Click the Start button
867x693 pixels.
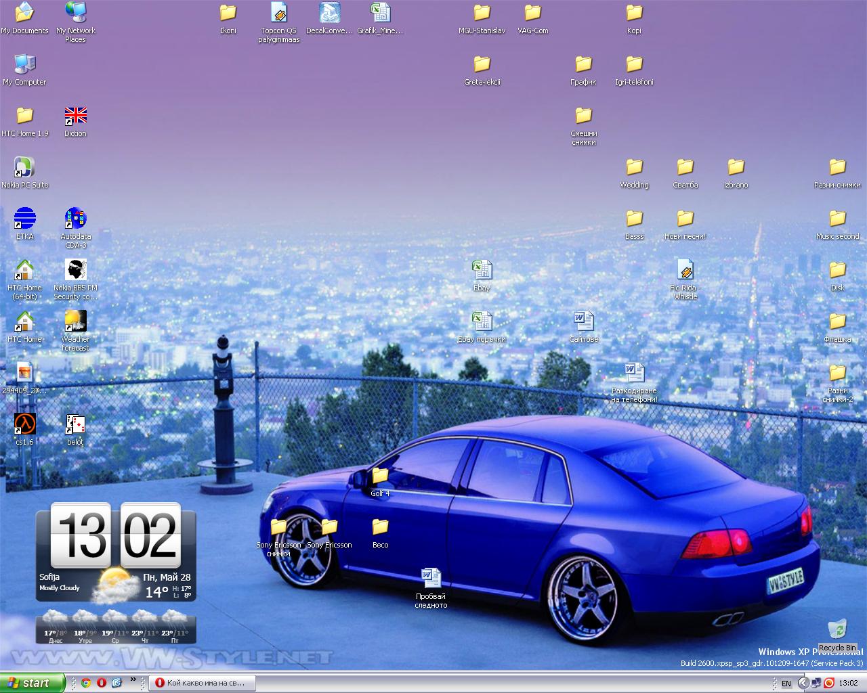point(33,683)
